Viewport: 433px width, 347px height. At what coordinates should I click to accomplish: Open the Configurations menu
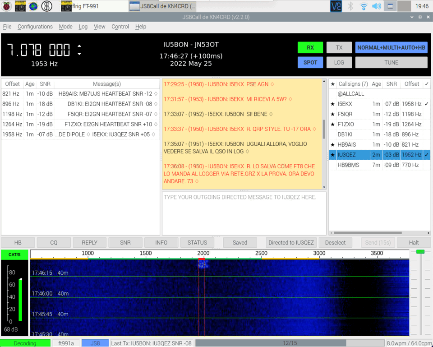tap(35, 27)
